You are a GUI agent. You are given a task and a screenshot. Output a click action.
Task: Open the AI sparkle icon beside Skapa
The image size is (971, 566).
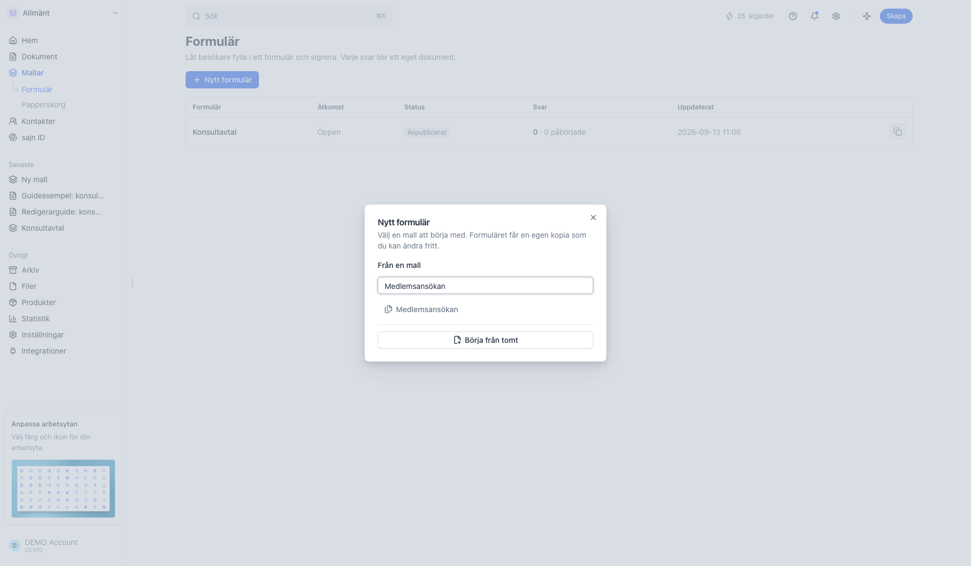coord(867,16)
